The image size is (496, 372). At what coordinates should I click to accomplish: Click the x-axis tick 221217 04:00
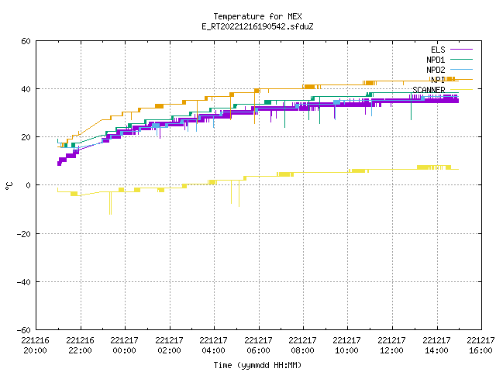coord(214,346)
